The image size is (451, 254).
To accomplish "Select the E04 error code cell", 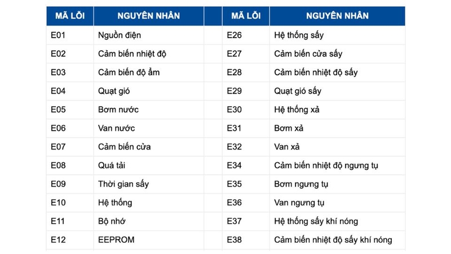I will (x=59, y=91).
